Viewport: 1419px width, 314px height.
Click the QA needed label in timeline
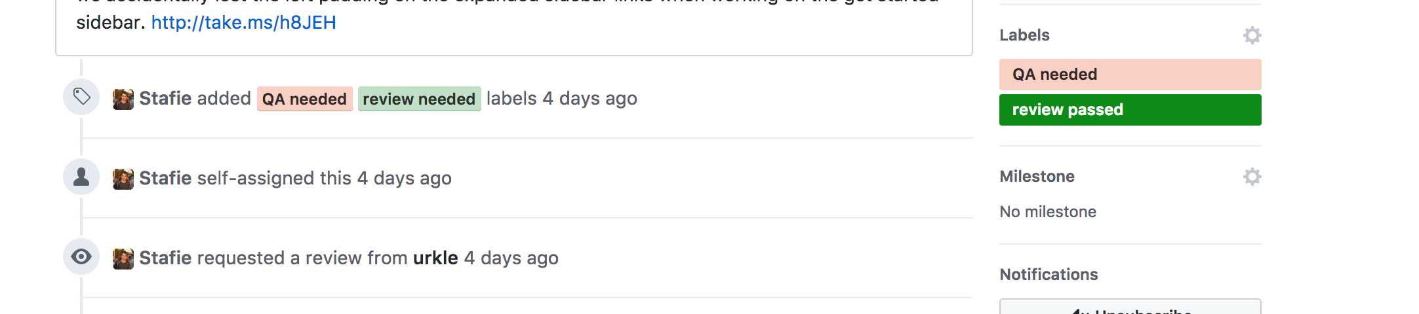305,99
